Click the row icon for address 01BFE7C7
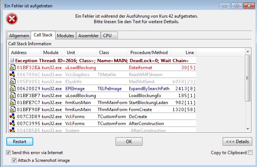The image size is (257, 167). 12,103
